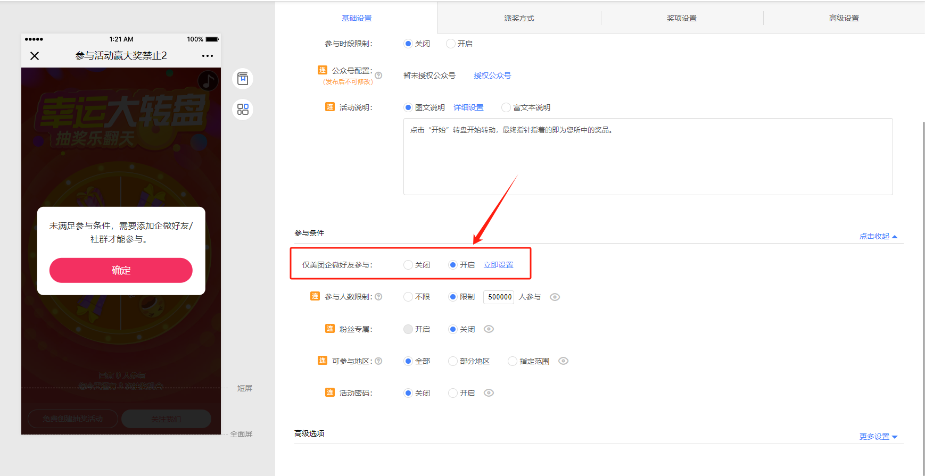Screen dimensions: 925x476
Task: Choose 限制 for 参与人数限制
Action: click(453, 297)
